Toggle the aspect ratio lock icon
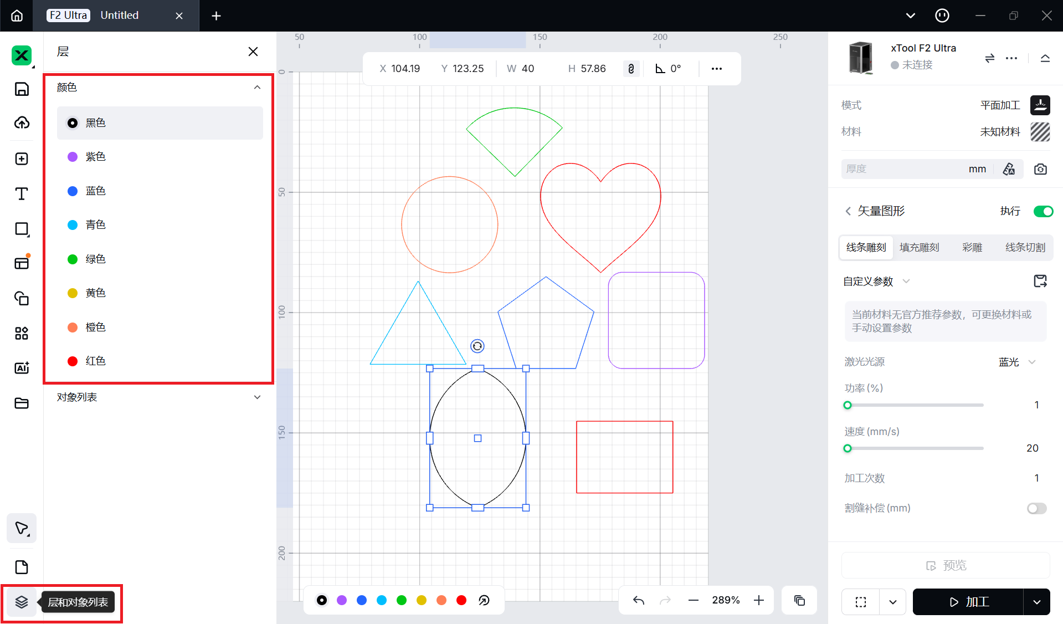The image size is (1063, 624). coord(631,69)
